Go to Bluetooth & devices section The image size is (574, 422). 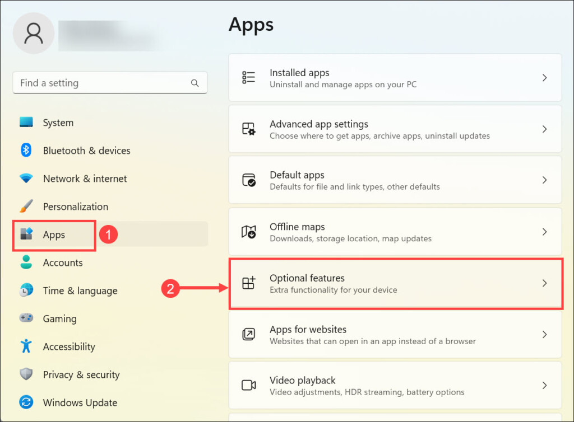86,151
